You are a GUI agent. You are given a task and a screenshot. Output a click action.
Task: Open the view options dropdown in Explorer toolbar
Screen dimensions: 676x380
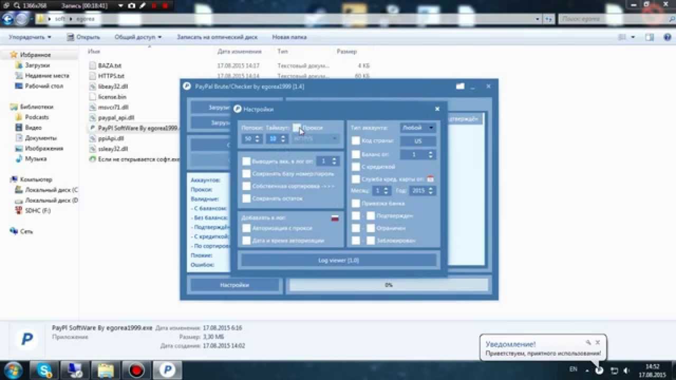coord(634,37)
